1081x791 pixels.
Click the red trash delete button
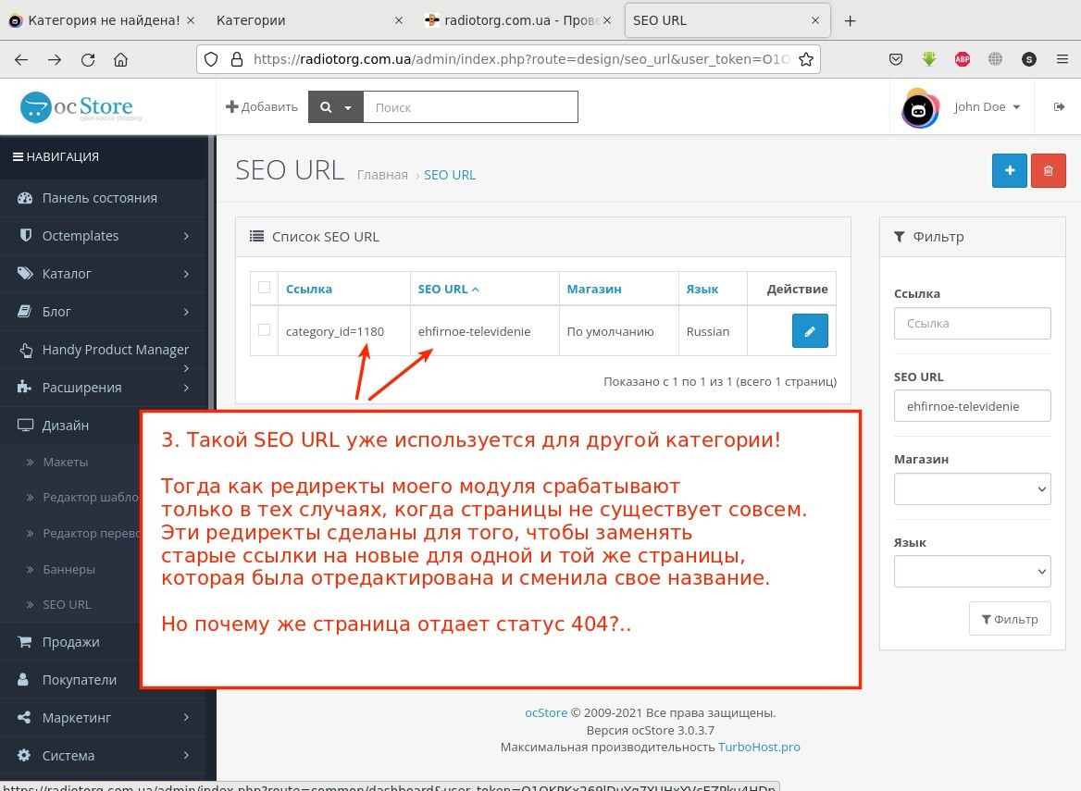1048,171
